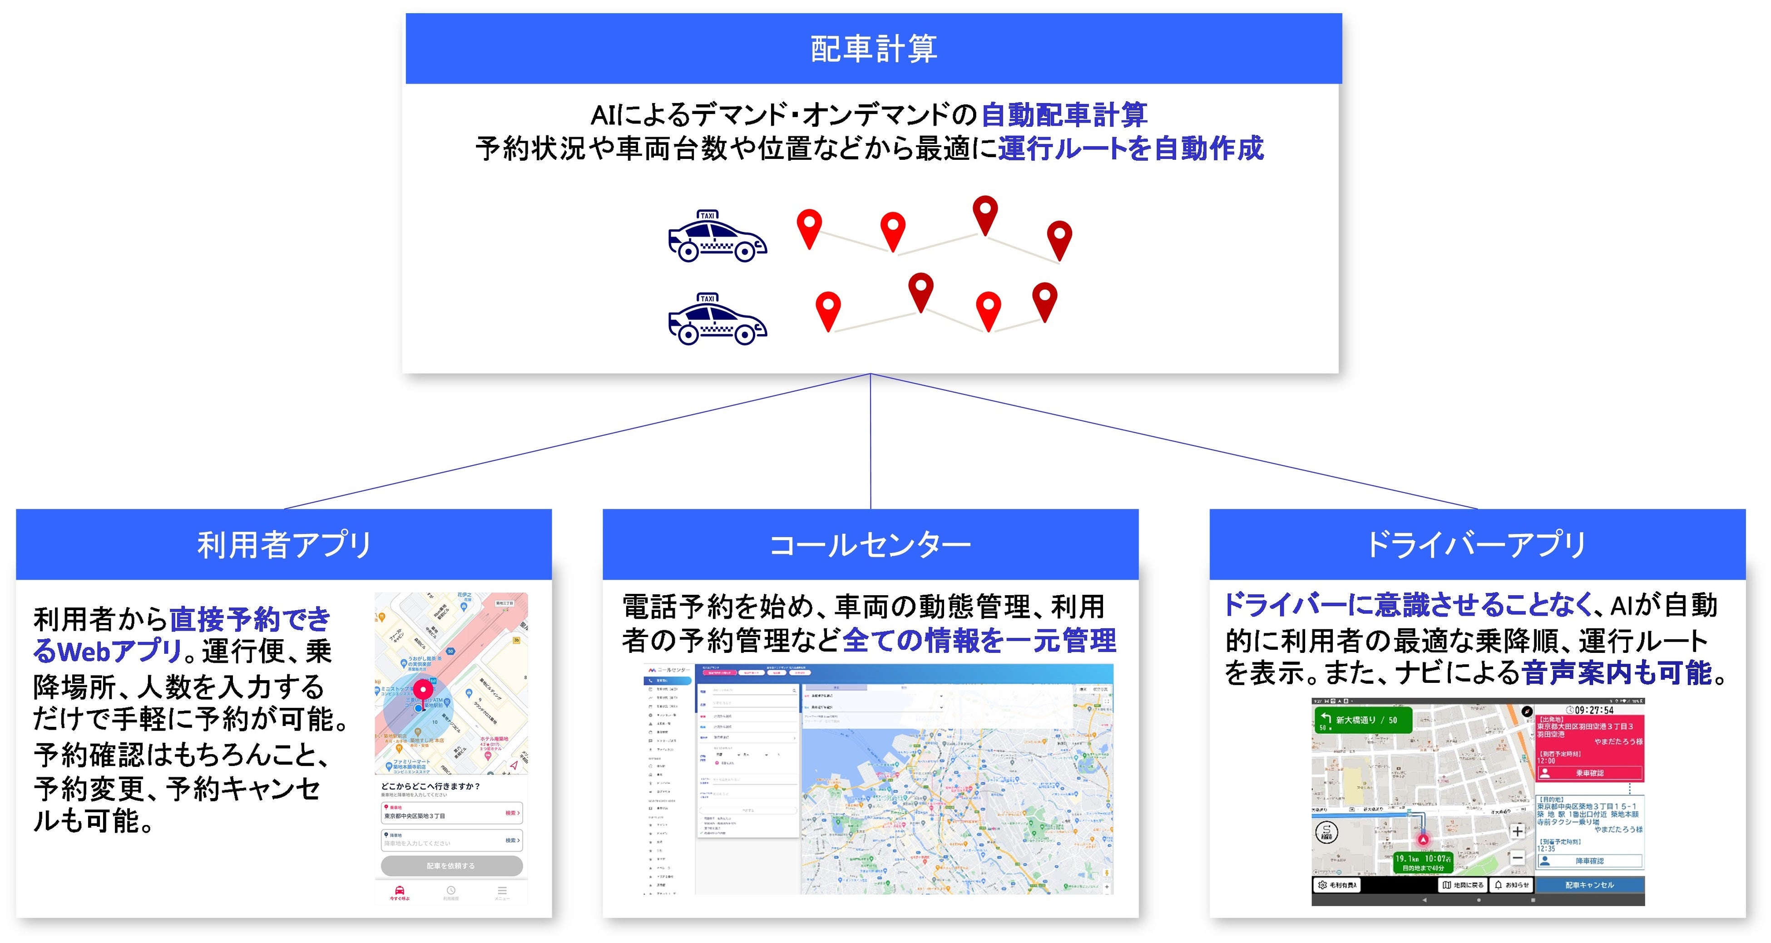
Task: Click the お知らせ bell notification button
Action: click(x=1512, y=884)
